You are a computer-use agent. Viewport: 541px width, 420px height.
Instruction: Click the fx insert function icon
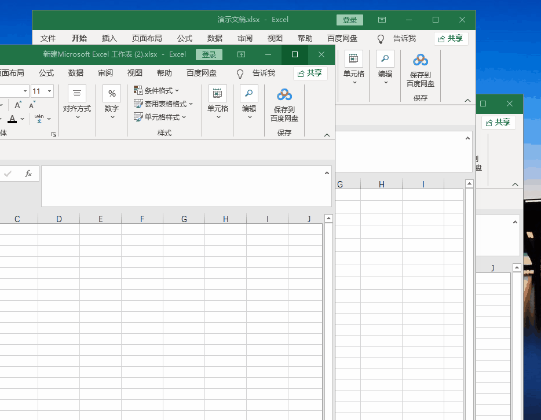28,174
